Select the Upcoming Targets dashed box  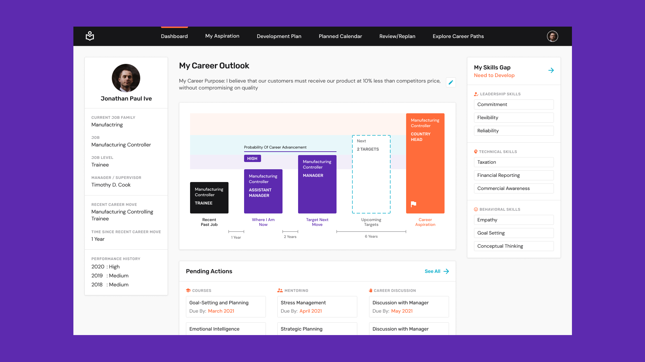[x=371, y=174]
